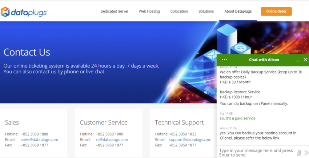The width and height of the screenshot is (309, 158).
Task: Click the Sales fax number
Action: (x=35, y=145)
